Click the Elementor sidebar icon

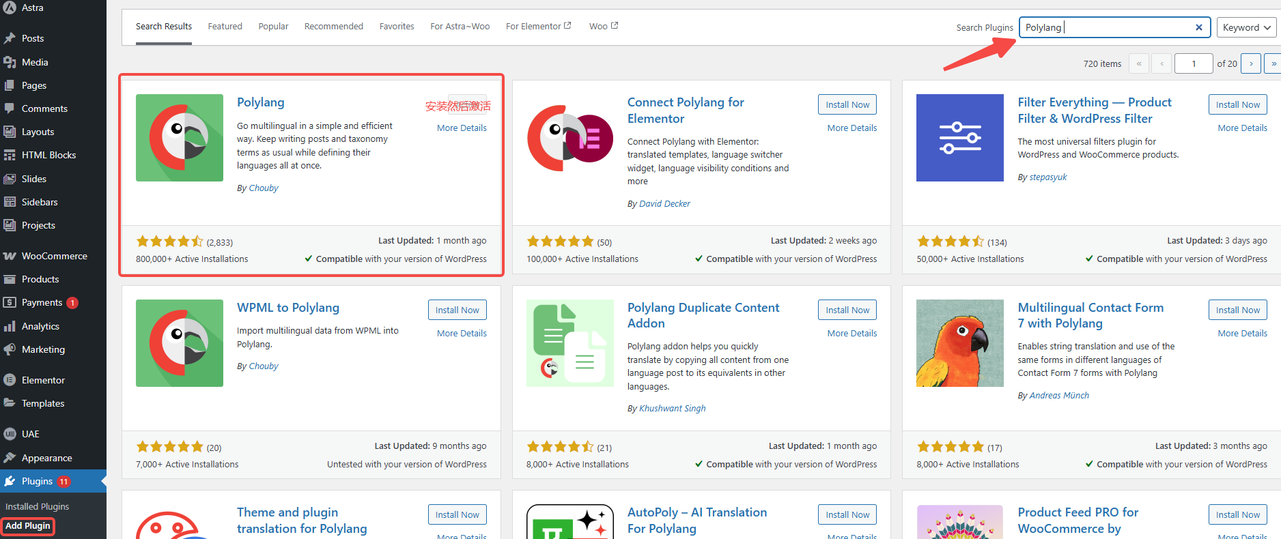(x=10, y=380)
